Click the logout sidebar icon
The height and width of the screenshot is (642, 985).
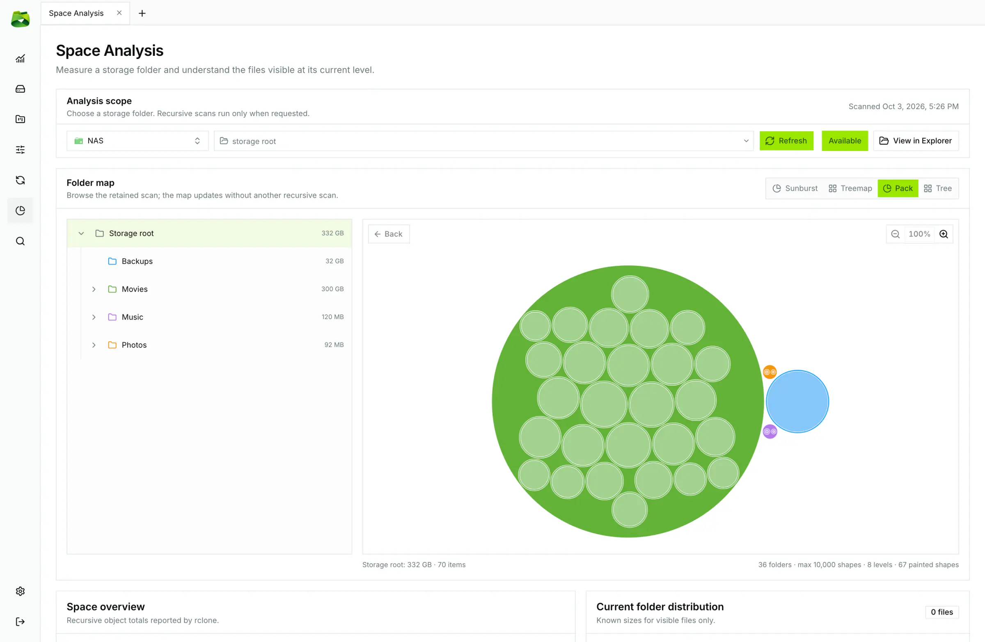pos(20,621)
